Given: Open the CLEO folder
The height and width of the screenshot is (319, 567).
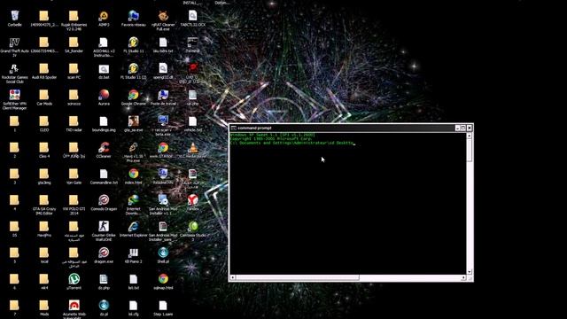Looking at the screenshot, I should (44, 121).
